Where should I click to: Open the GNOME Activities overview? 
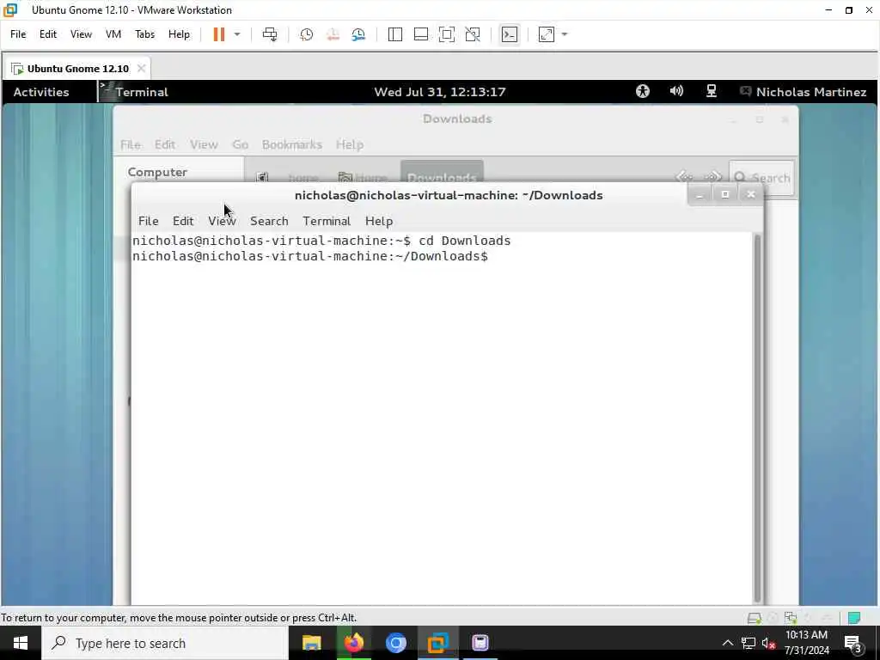41,92
